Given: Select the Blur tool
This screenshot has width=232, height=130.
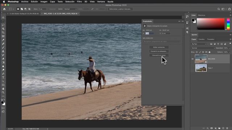Looking at the screenshot, I should coord(3,66).
